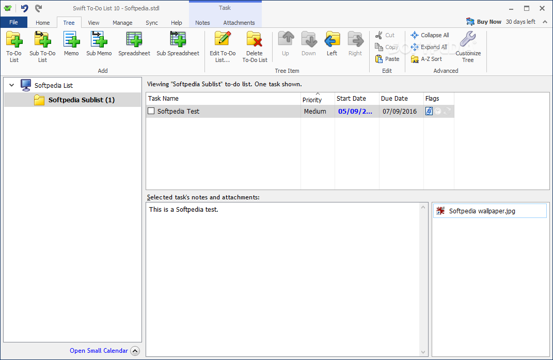Open Customize Tree options
The image size is (553, 360).
tap(468, 46)
